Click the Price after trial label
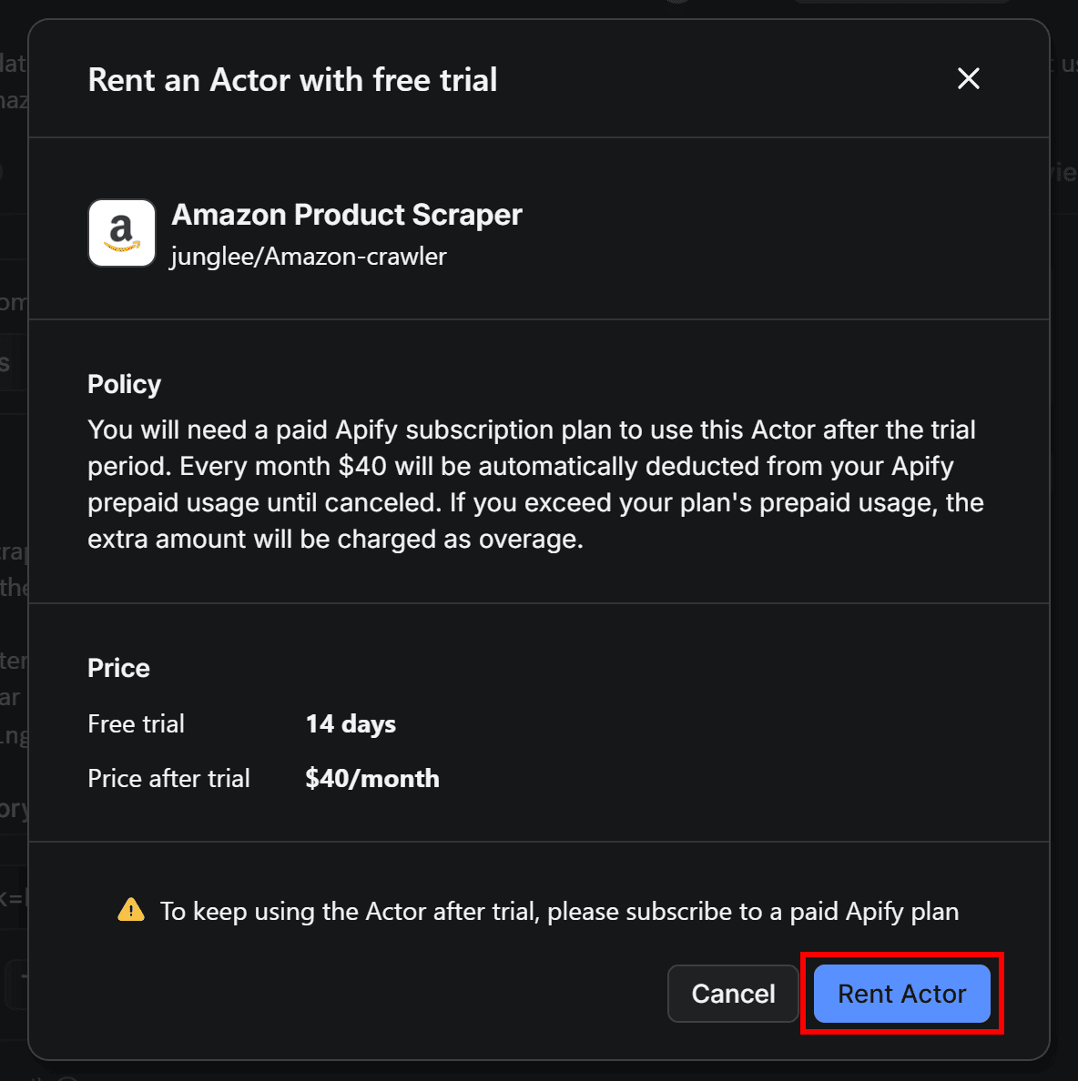This screenshot has height=1081, width=1078. [x=168, y=778]
